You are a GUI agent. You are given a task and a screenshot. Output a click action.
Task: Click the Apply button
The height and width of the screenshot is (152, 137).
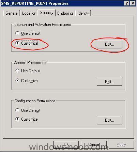(x=121, y=145)
